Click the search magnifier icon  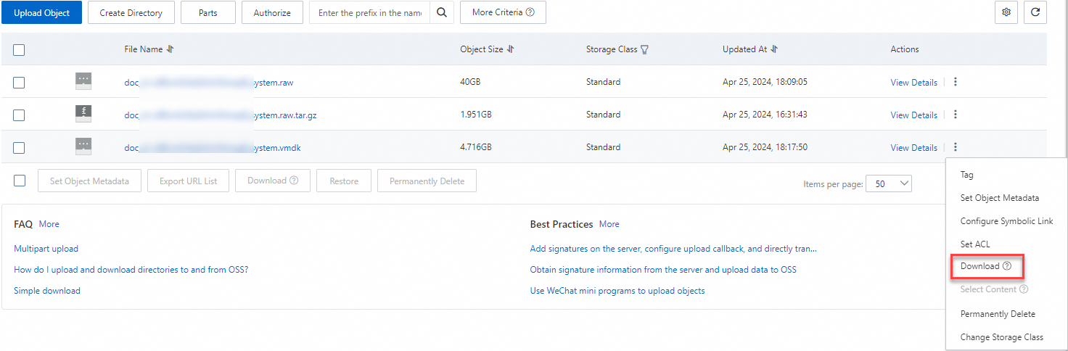(441, 12)
